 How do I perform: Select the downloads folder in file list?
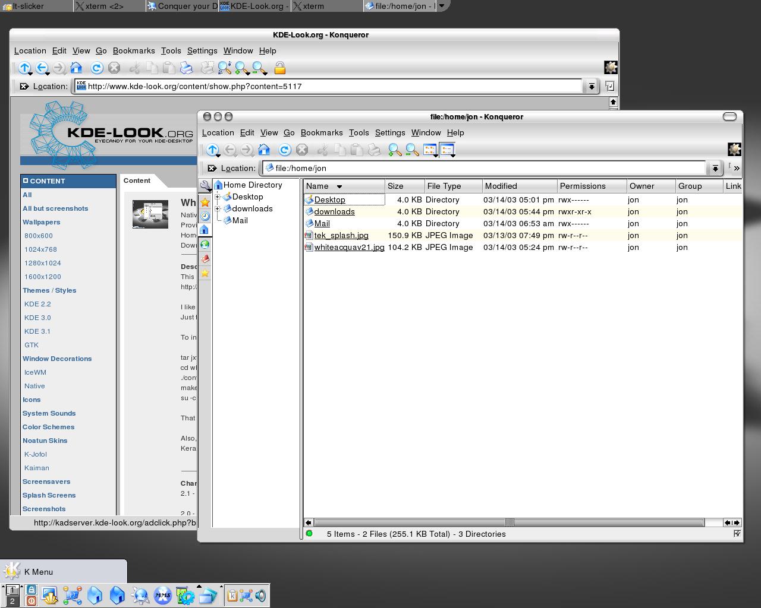pyautogui.click(x=334, y=211)
